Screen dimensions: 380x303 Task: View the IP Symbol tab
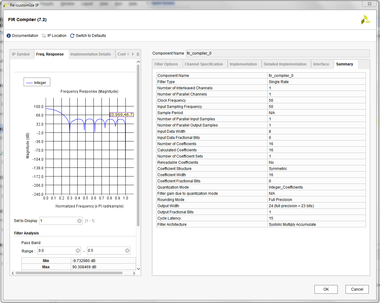click(21, 54)
